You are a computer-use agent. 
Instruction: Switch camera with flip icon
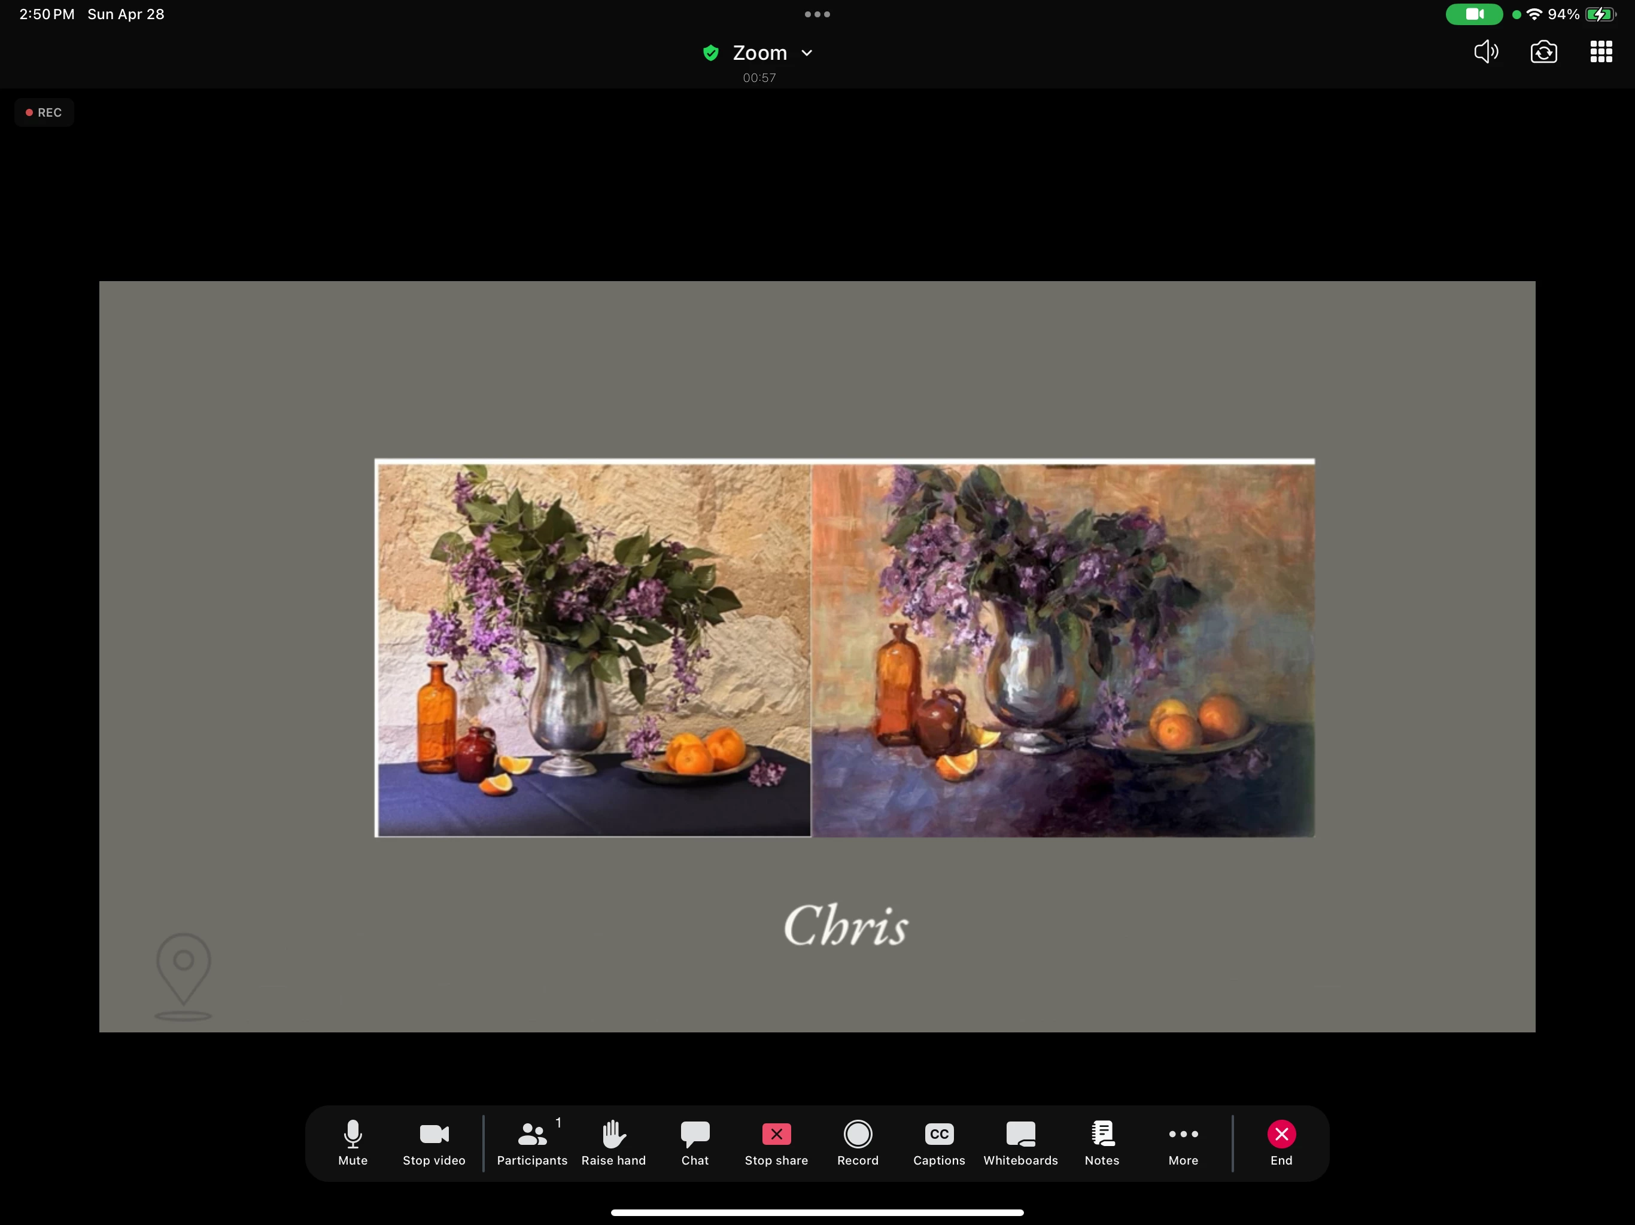pyautogui.click(x=1543, y=51)
